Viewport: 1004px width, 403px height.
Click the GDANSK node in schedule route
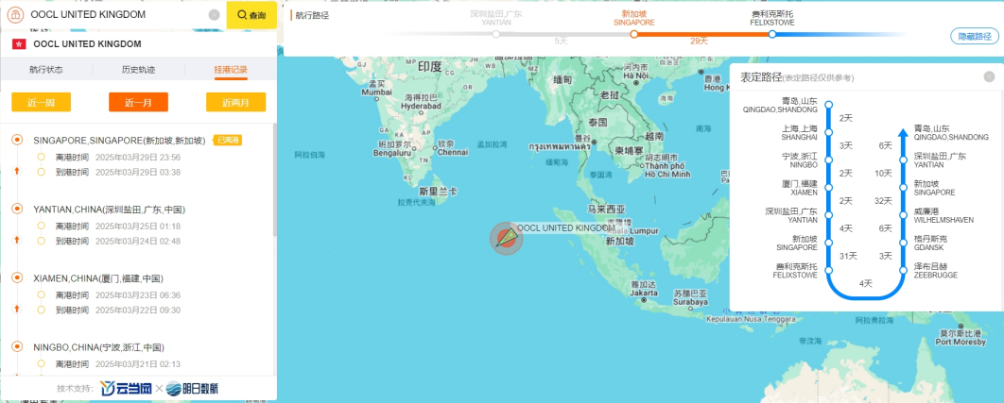(902, 243)
